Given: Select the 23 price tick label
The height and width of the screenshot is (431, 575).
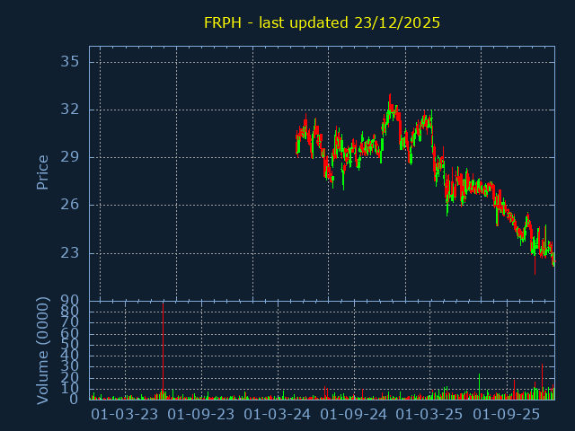Looking at the screenshot, I should pos(70,252).
